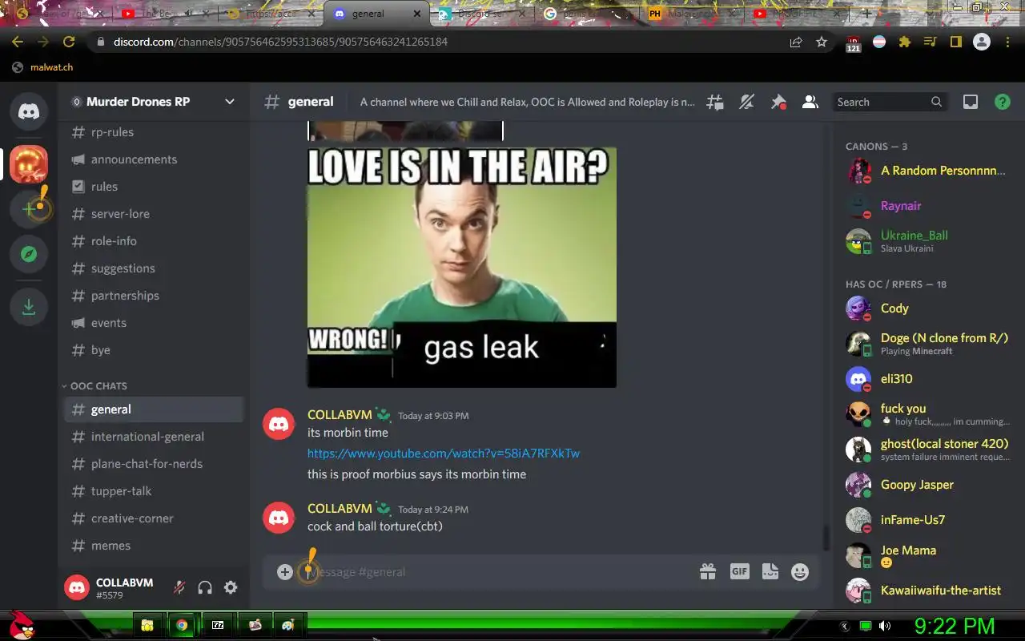1025x641 pixels.
Task: Click the Add a Server plus icon
Action: pyautogui.click(x=29, y=209)
